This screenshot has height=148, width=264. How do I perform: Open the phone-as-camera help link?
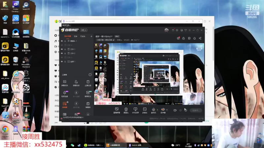pos(73,117)
